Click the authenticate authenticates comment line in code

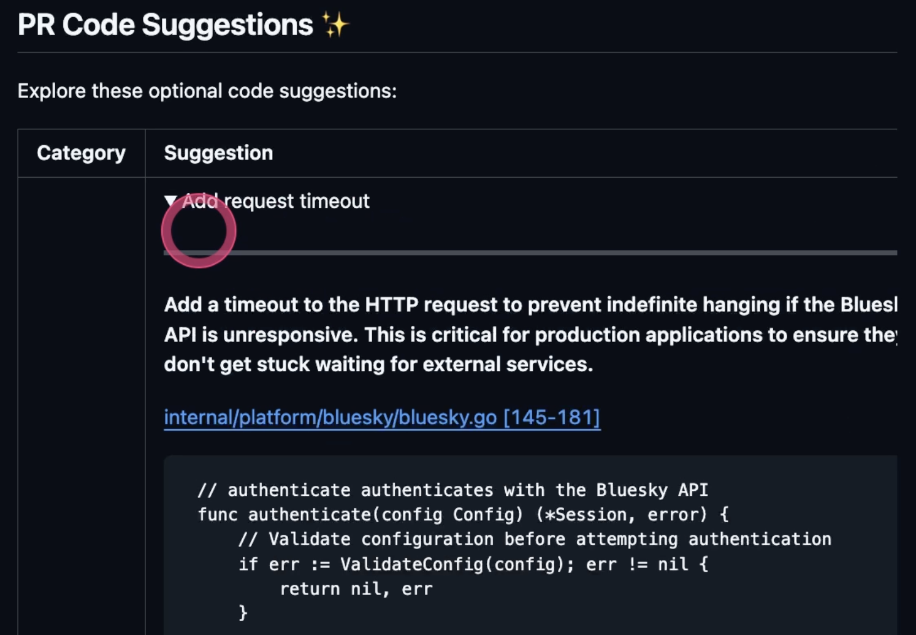(452, 490)
